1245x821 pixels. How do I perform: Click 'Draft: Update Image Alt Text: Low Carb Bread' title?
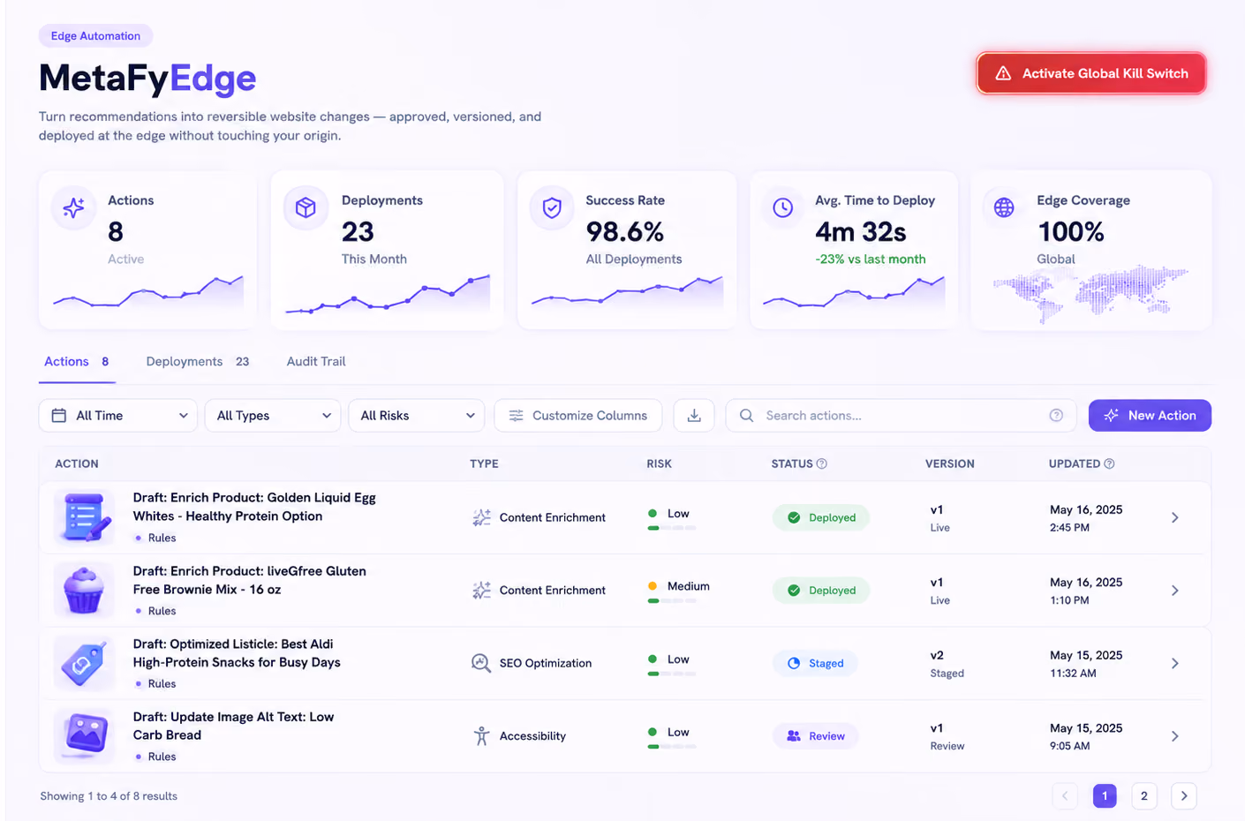pos(233,726)
